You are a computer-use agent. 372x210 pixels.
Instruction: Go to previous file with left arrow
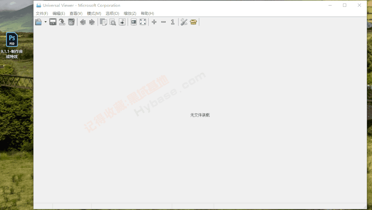pyautogui.click(x=83, y=22)
